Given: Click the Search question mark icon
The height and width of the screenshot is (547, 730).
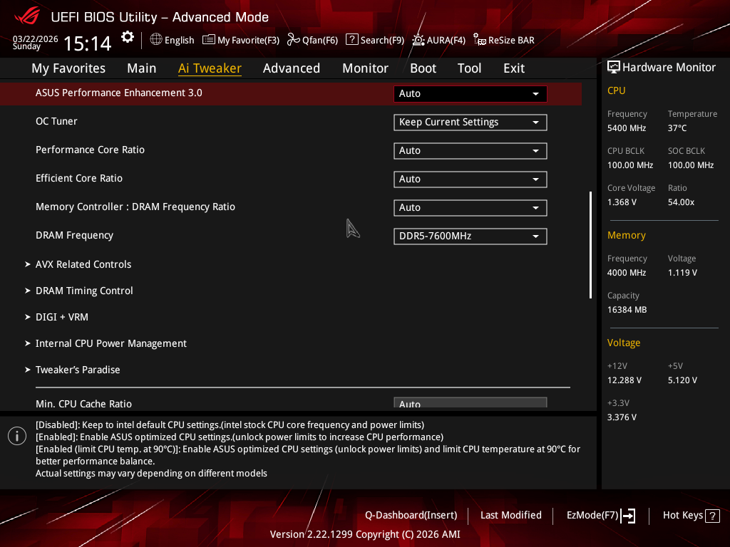Looking at the screenshot, I should pyautogui.click(x=352, y=40).
